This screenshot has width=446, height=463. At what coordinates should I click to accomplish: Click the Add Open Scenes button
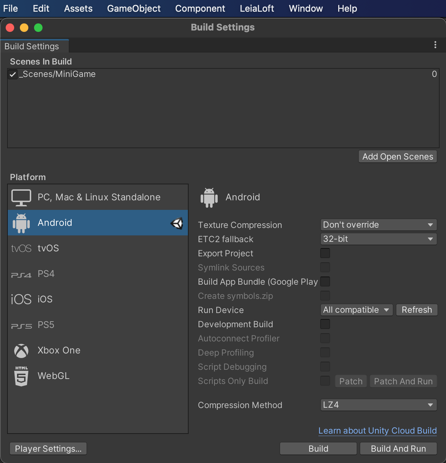(x=398, y=157)
